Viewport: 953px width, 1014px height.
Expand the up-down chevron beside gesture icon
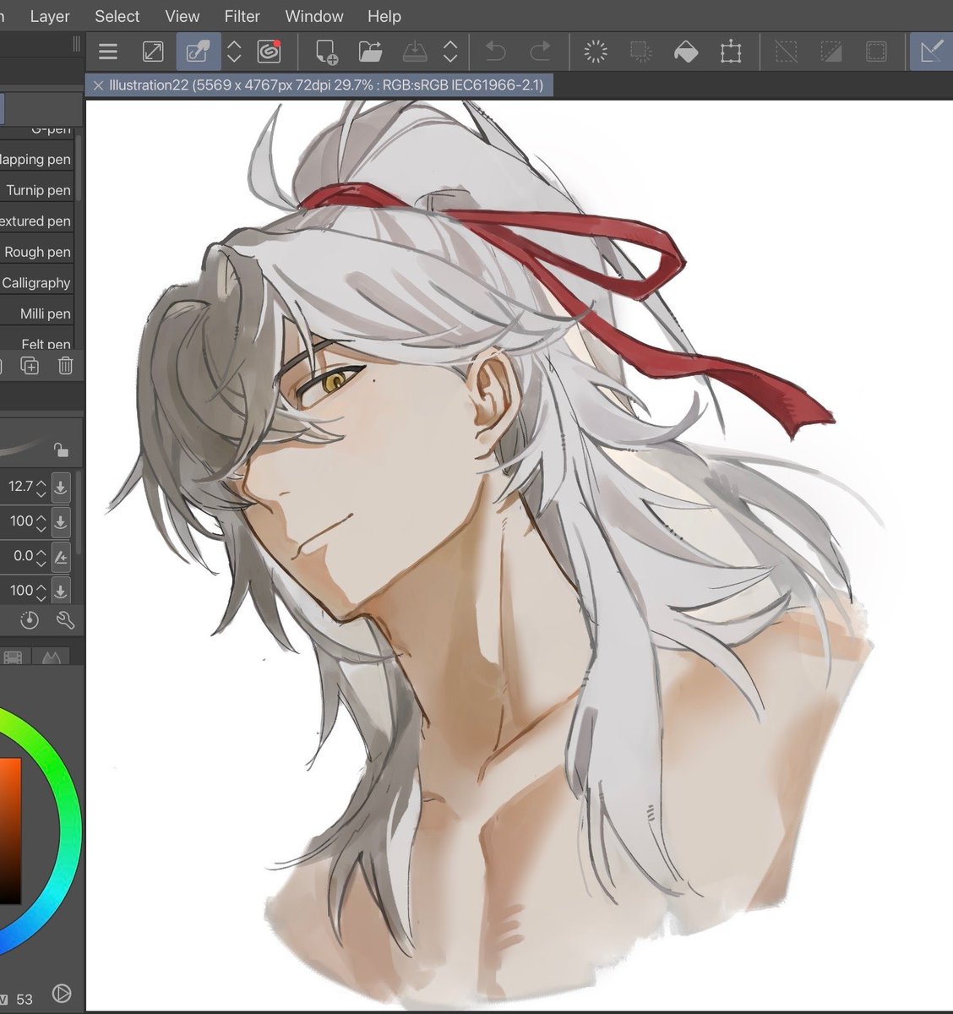point(235,52)
